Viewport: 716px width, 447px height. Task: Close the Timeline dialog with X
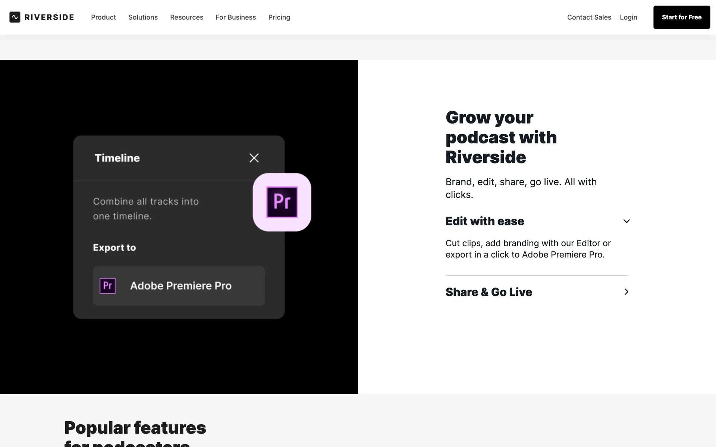point(254,158)
